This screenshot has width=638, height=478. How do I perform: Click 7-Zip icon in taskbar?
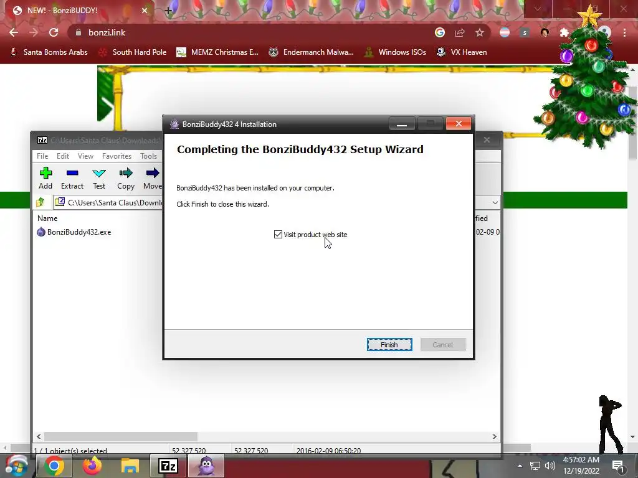coord(168,466)
